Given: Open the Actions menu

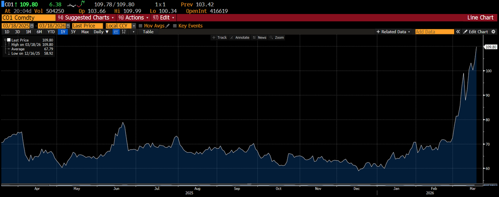Looking at the screenshot, I should click(x=133, y=18).
